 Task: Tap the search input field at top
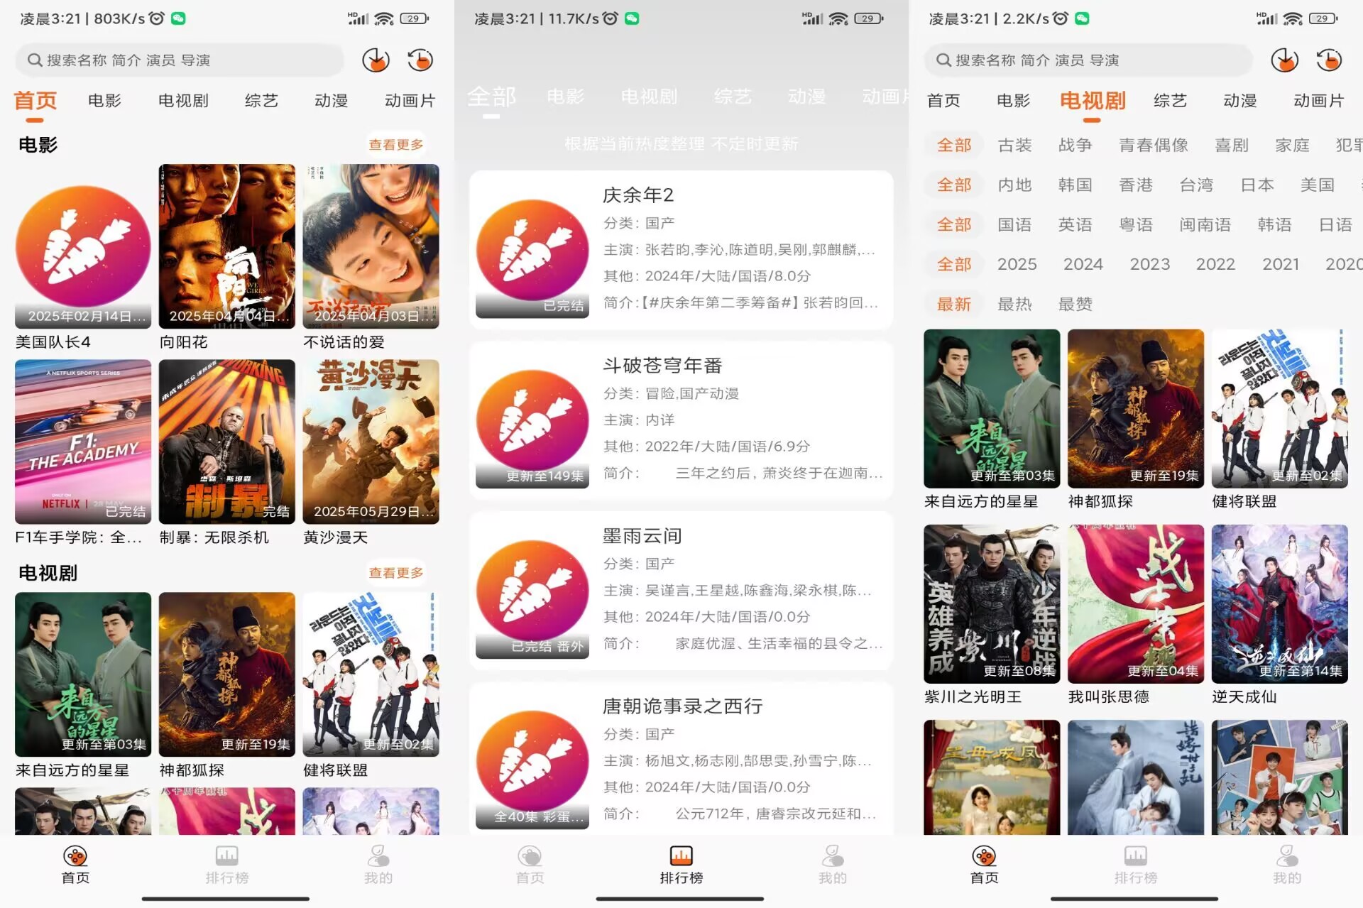click(177, 60)
